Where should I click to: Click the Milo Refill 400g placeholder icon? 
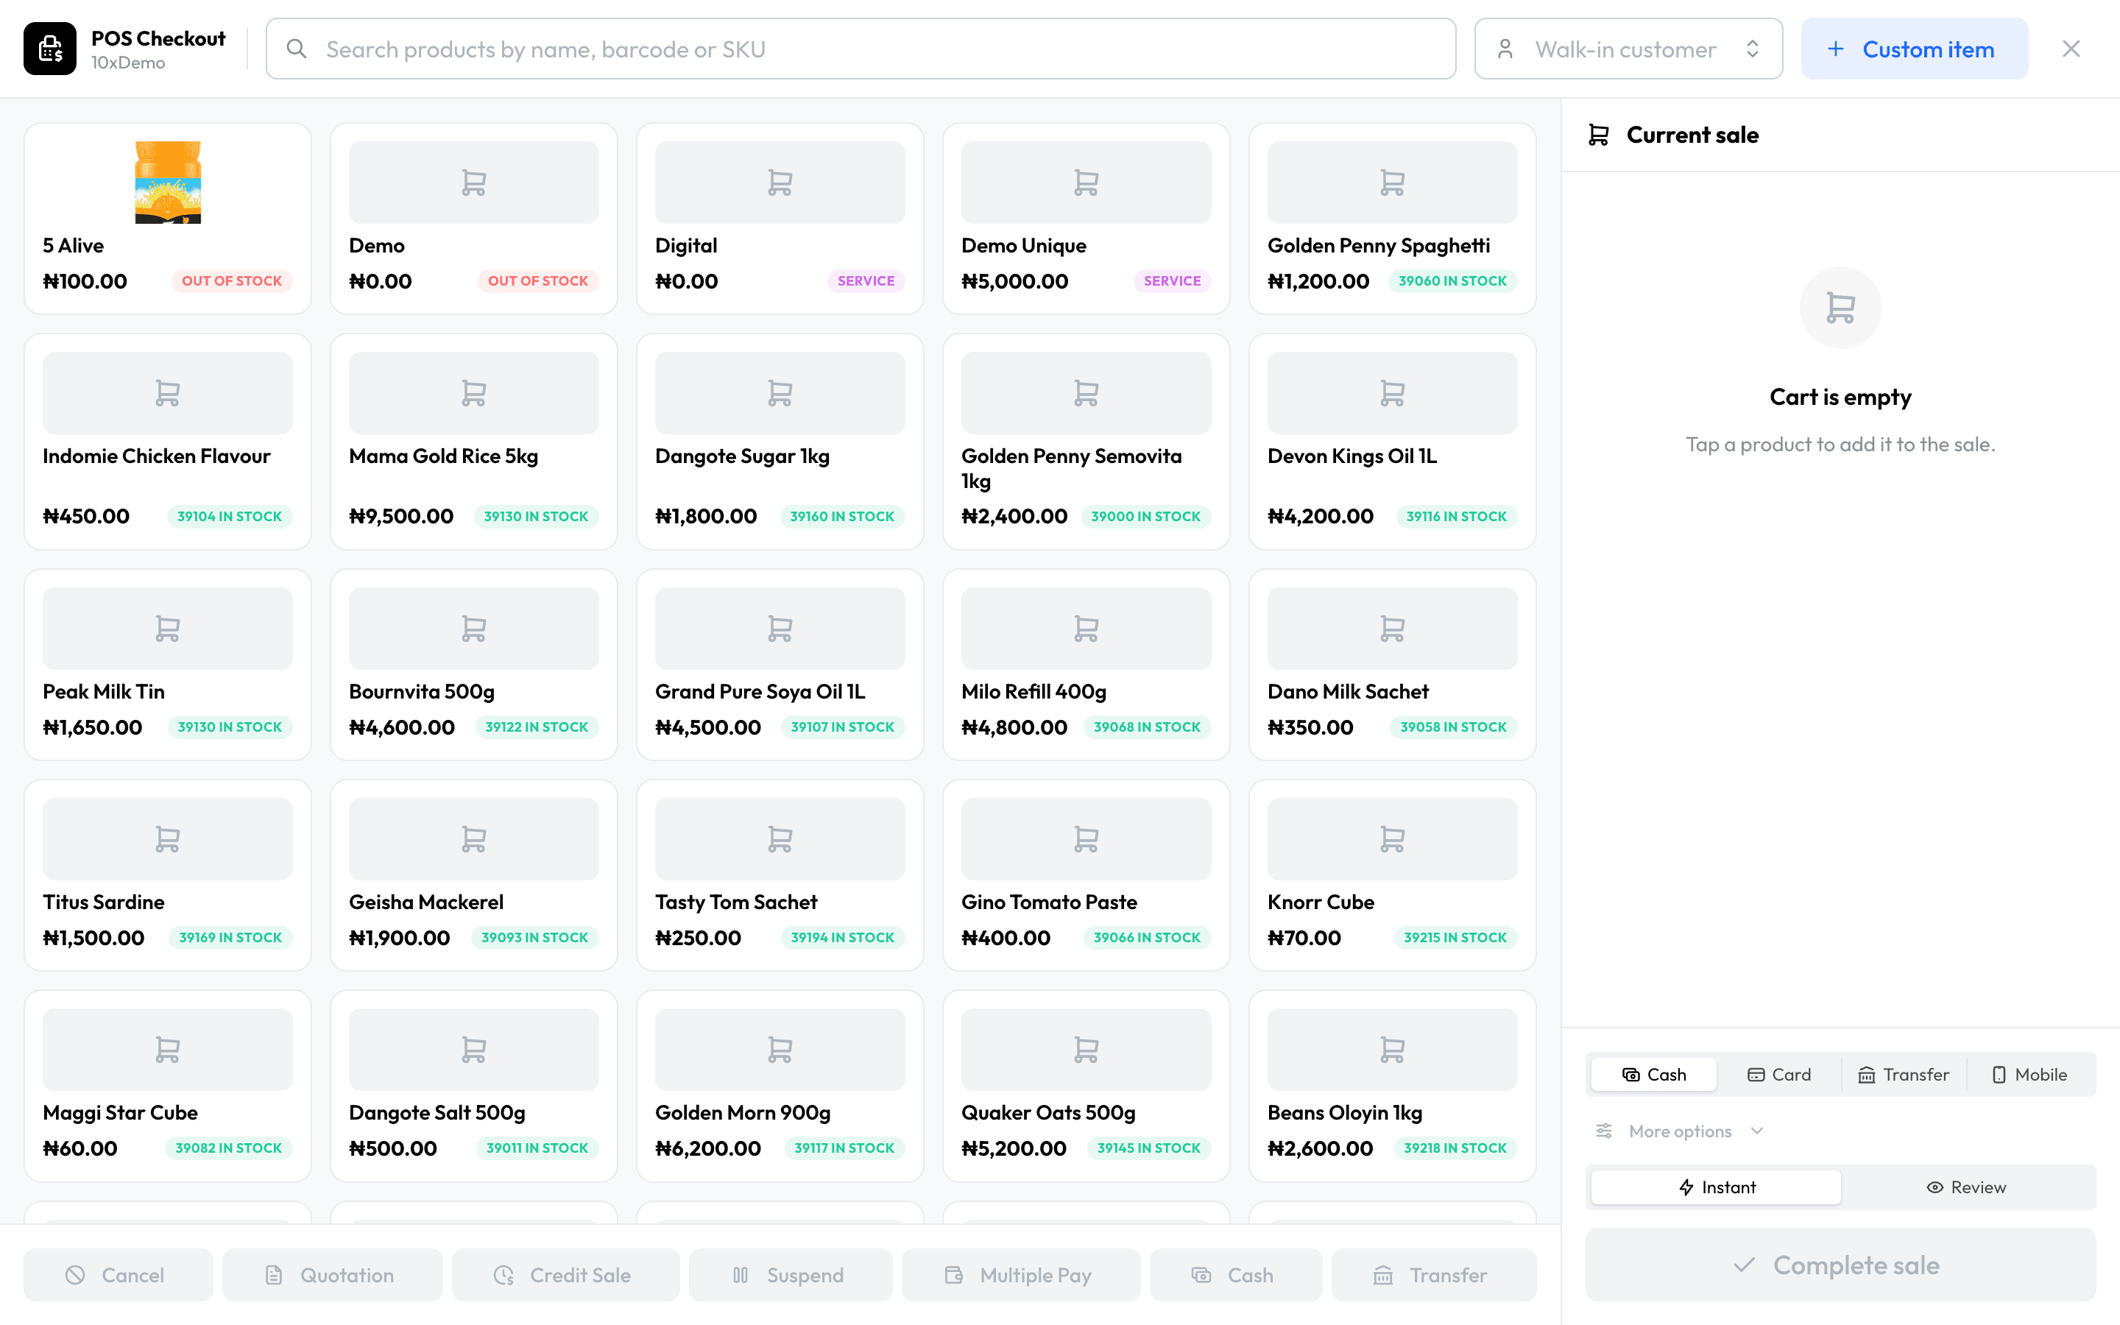(x=1086, y=629)
